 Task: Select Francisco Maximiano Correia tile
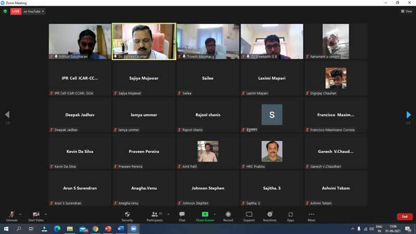click(x=336, y=114)
